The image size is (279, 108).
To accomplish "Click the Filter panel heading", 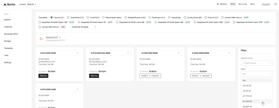I will pyautogui.click(x=244, y=50).
